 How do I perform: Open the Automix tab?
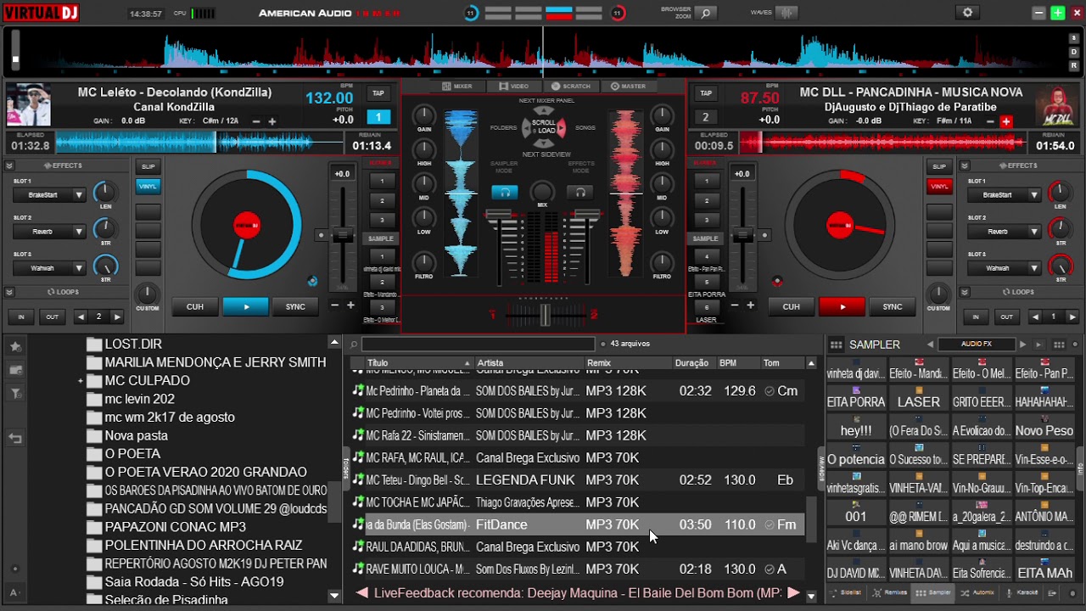tap(978, 592)
